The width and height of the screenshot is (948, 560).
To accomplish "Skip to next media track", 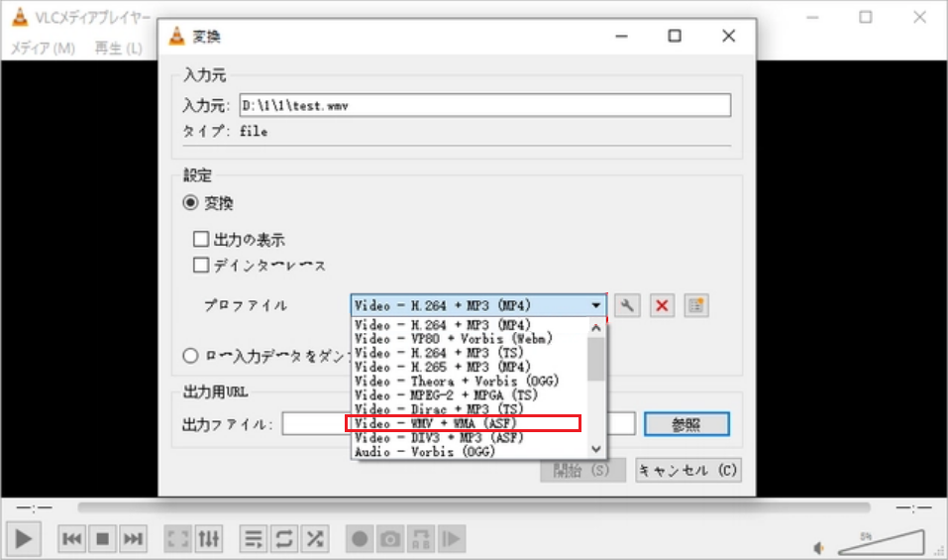I will [x=133, y=538].
